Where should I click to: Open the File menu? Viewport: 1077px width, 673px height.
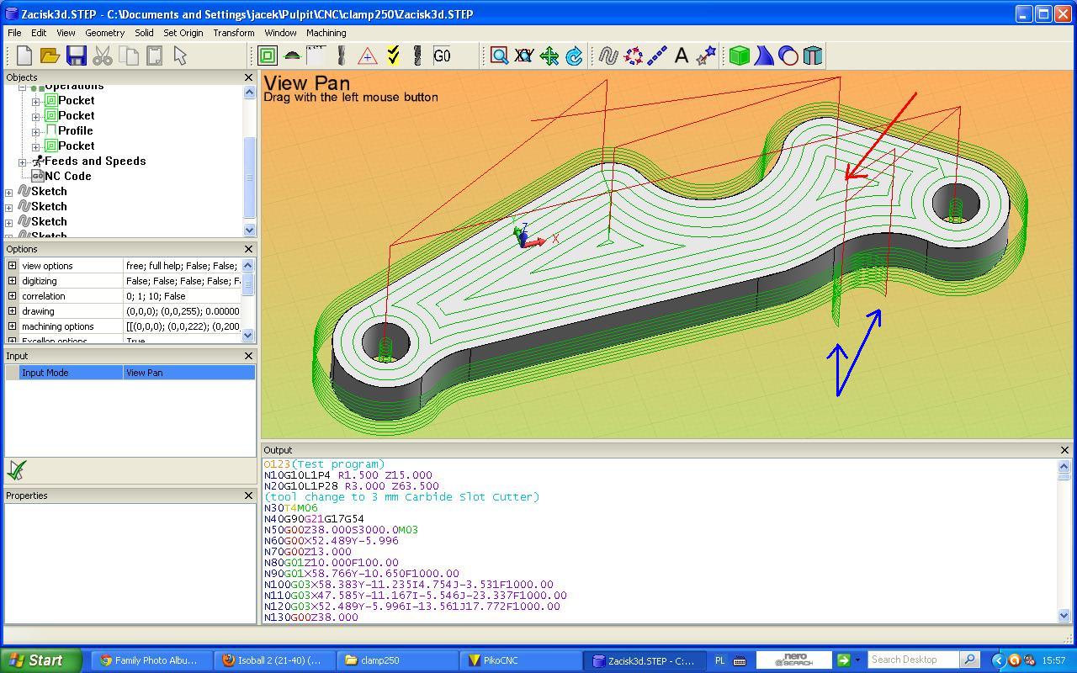[x=14, y=33]
